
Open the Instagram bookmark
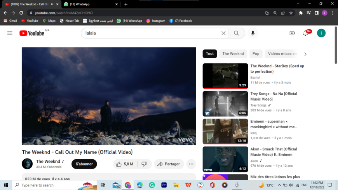tap(156, 21)
